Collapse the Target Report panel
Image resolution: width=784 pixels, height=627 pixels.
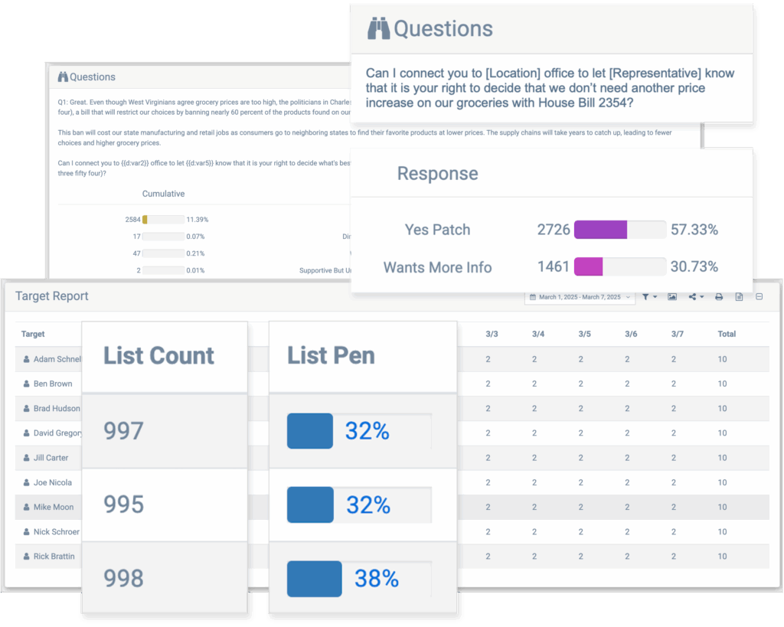tap(759, 297)
